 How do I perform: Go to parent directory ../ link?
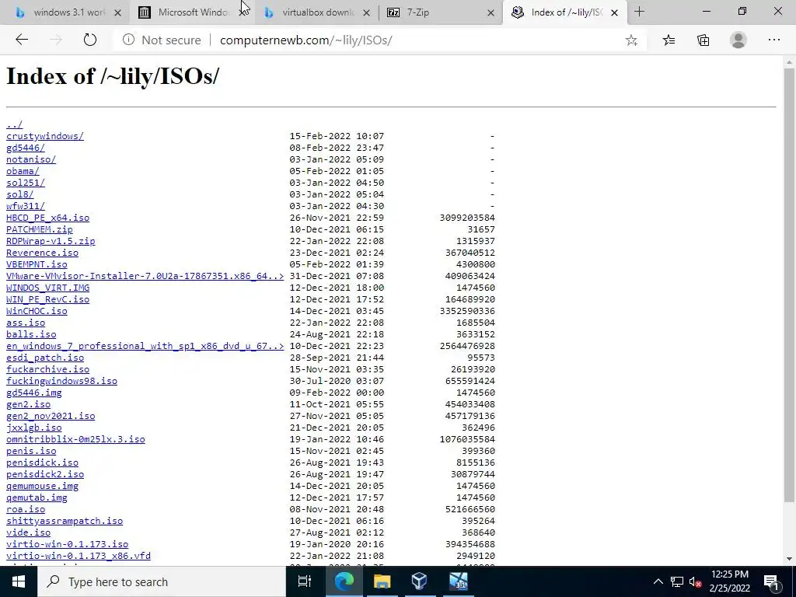pos(14,124)
